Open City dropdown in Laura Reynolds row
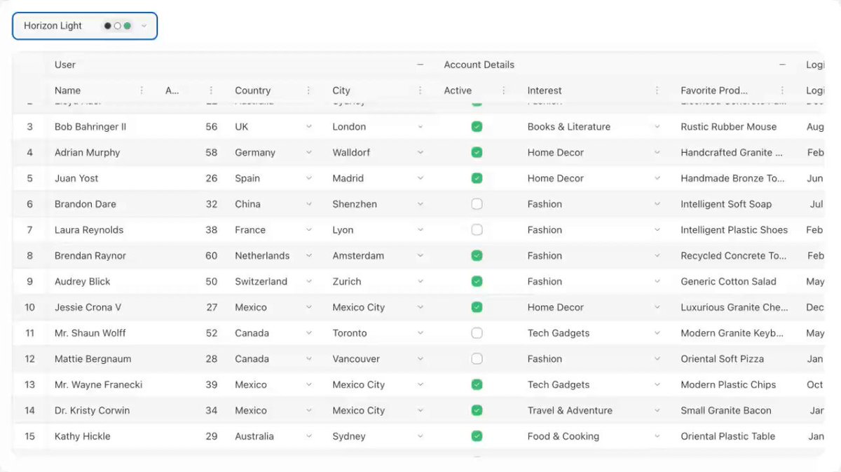Screen dimensions: 841x472 pos(420,230)
